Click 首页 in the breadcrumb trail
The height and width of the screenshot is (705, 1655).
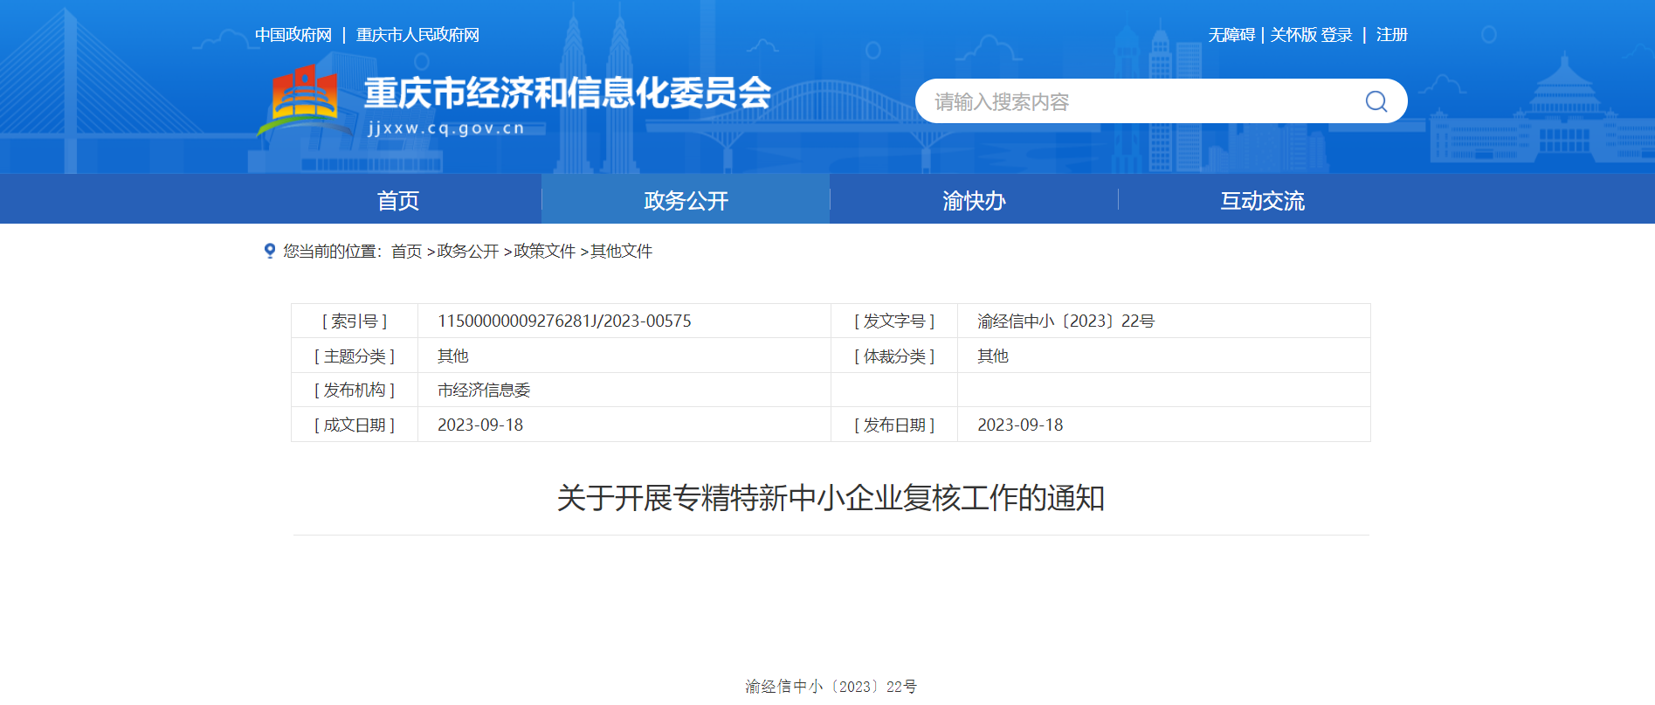coord(406,252)
